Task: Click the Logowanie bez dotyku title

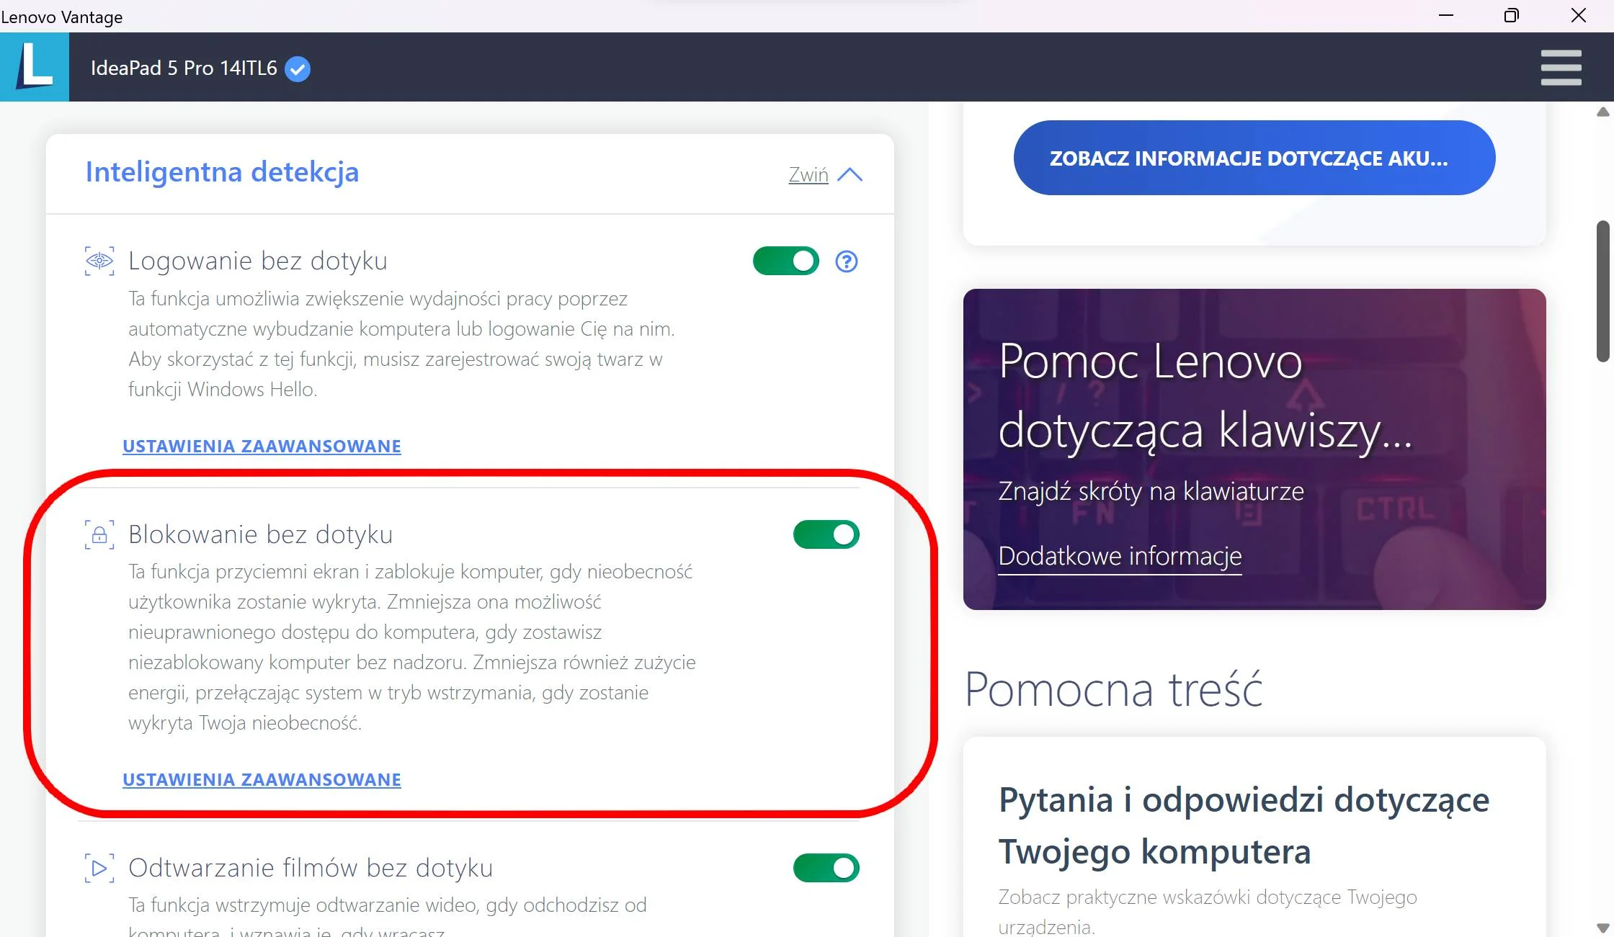Action: (258, 261)
